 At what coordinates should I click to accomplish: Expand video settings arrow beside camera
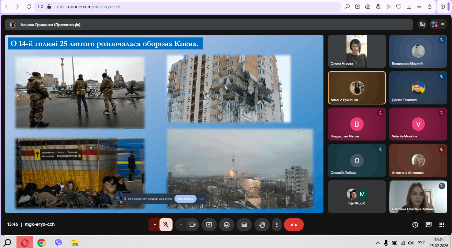(x=181, y=225)
